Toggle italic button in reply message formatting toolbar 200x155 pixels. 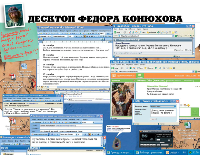click(92, 134)
